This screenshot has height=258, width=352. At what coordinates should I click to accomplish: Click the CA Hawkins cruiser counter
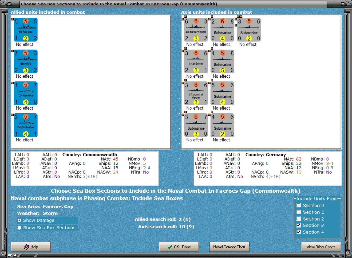pyautogui.click(x=25, y=94)
